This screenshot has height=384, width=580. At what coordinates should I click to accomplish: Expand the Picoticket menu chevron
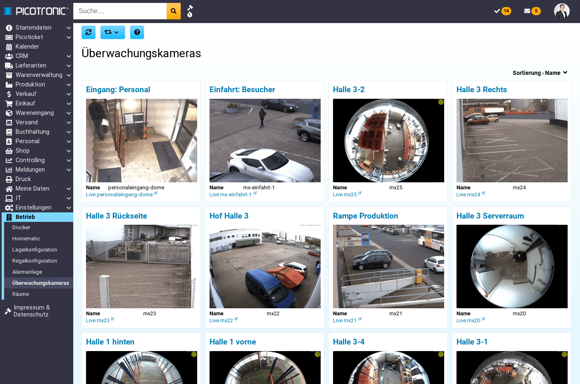pyautogui.click(x=69, y=37)
